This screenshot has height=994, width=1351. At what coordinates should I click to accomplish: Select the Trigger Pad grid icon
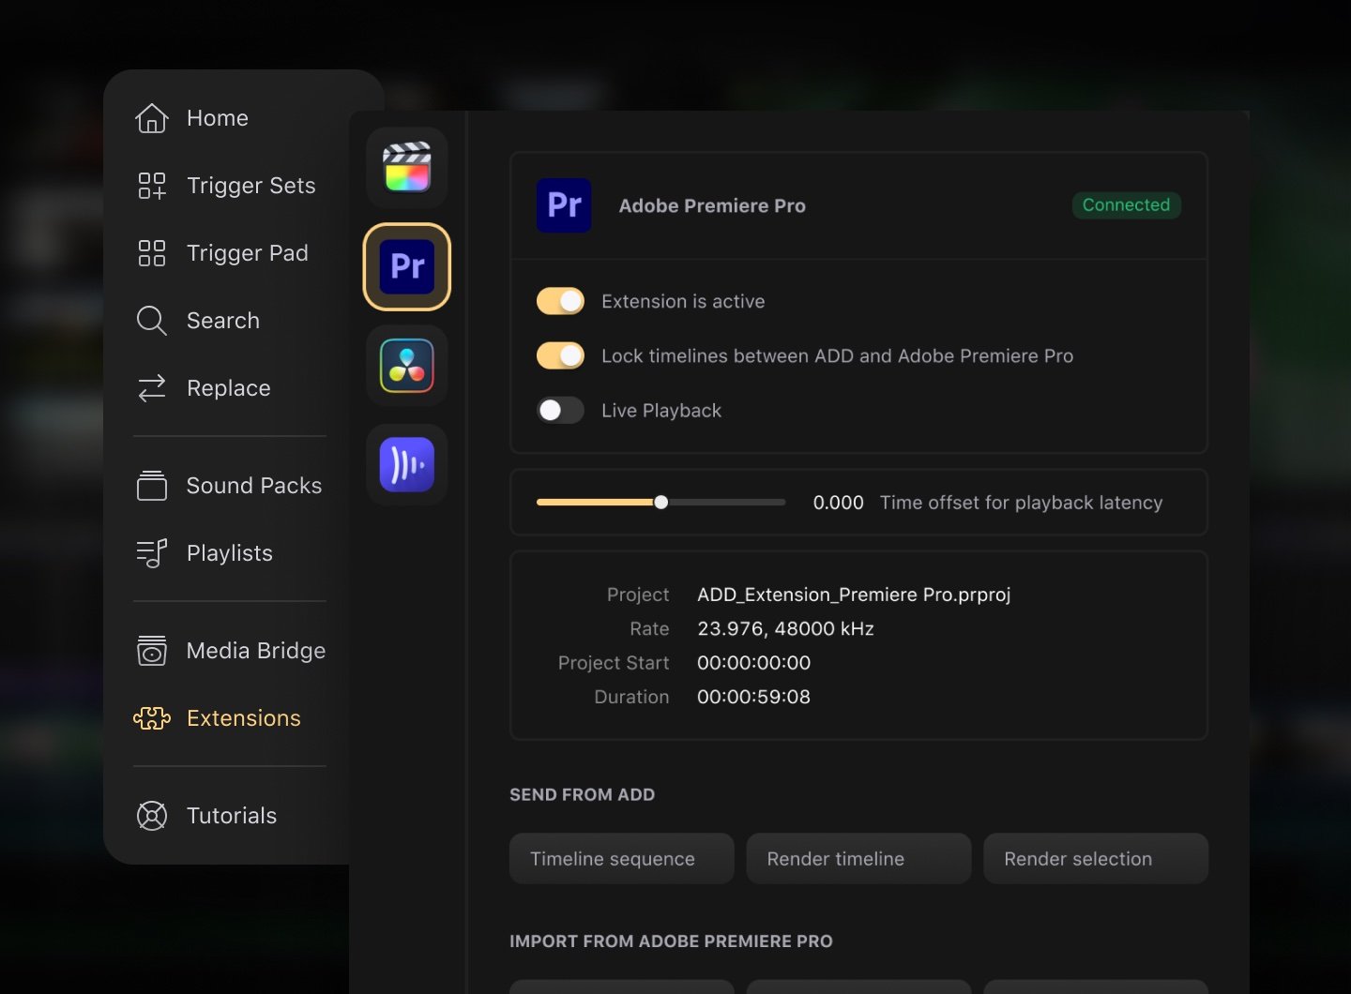(152, 253)
